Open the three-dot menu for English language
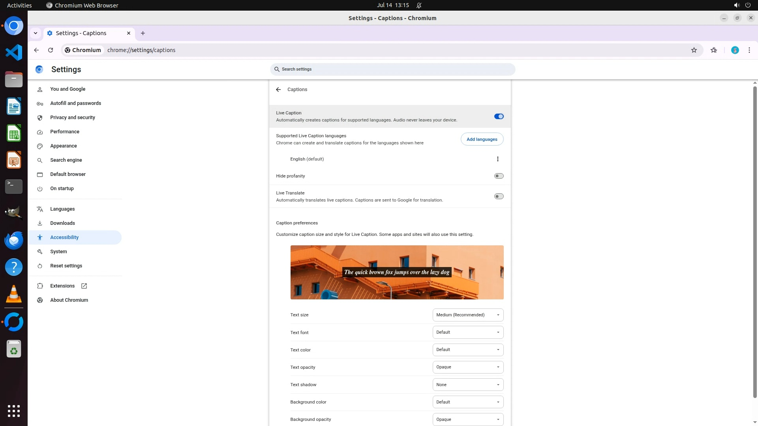This screenshot has height=426, width=758. click(497, 159)
